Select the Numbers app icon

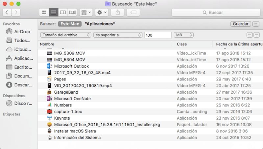coord(50,105)
